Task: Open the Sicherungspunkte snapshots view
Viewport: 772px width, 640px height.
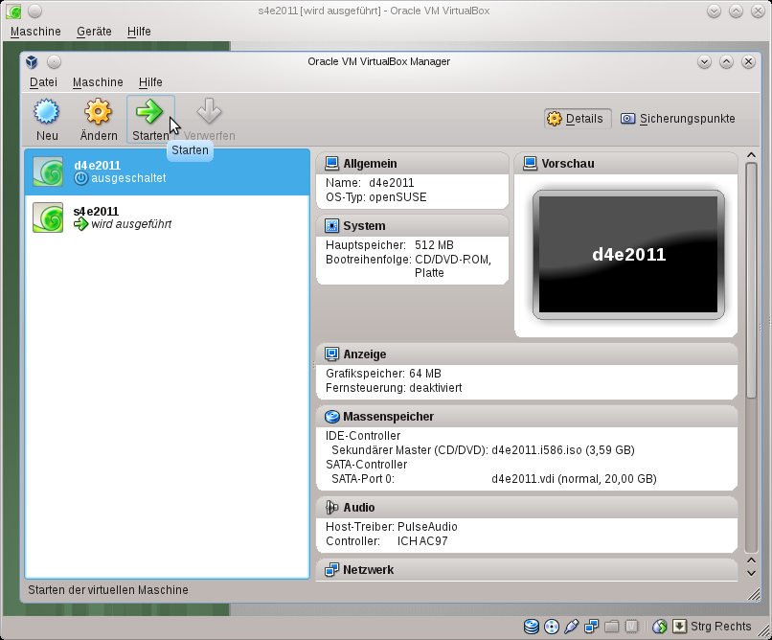Action: 677,119
